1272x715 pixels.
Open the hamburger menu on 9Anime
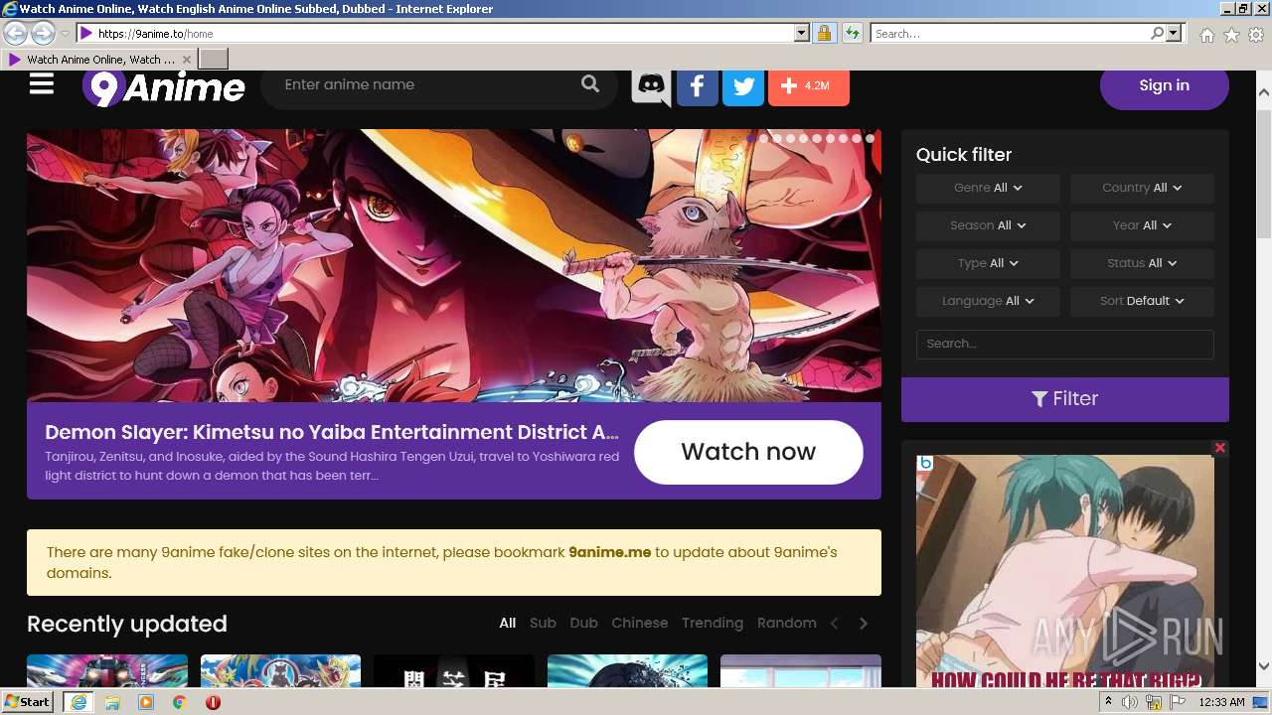click(41, 84)
